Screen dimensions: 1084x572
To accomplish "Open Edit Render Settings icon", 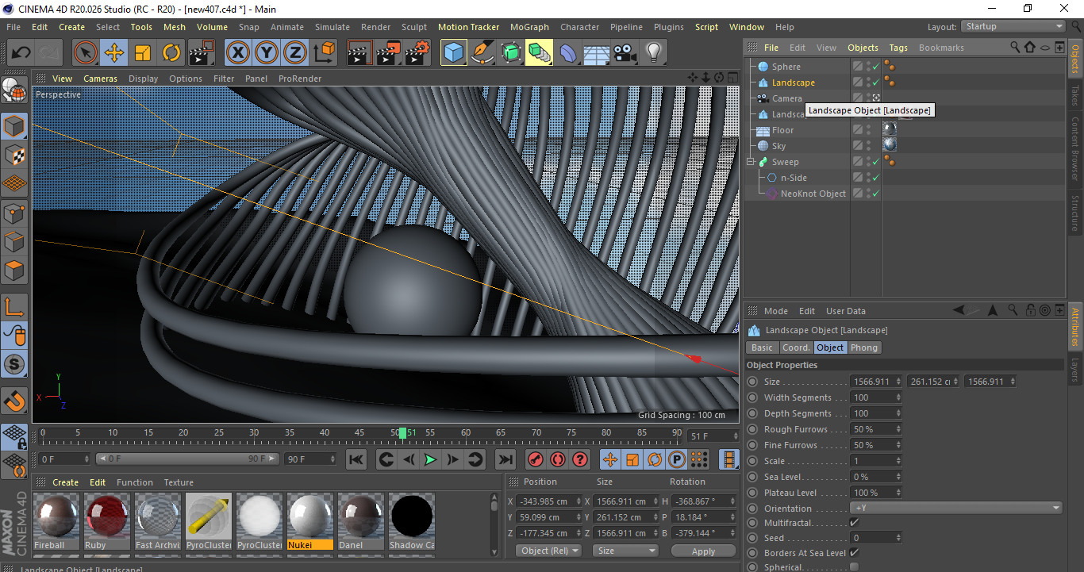I will (417, 53).
